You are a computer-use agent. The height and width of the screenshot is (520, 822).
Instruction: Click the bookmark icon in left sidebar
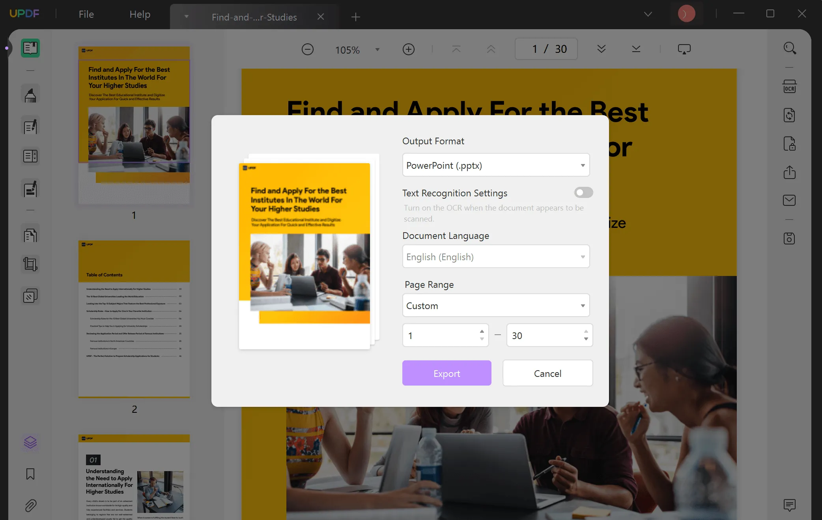click(x=30, y=473)
